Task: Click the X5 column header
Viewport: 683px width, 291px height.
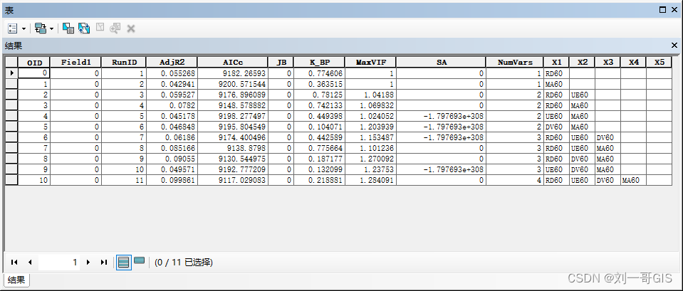Action: tap(659, 62)
